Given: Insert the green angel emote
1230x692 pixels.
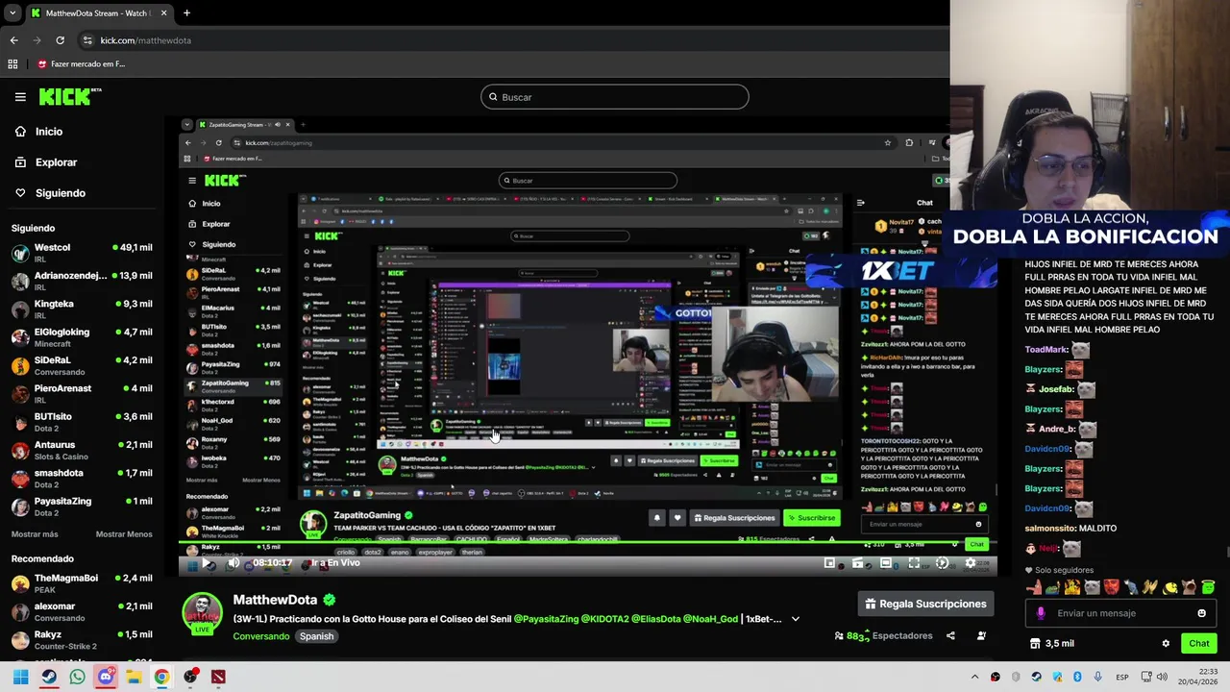Looking at the screenshot, I should [1209, 587].
